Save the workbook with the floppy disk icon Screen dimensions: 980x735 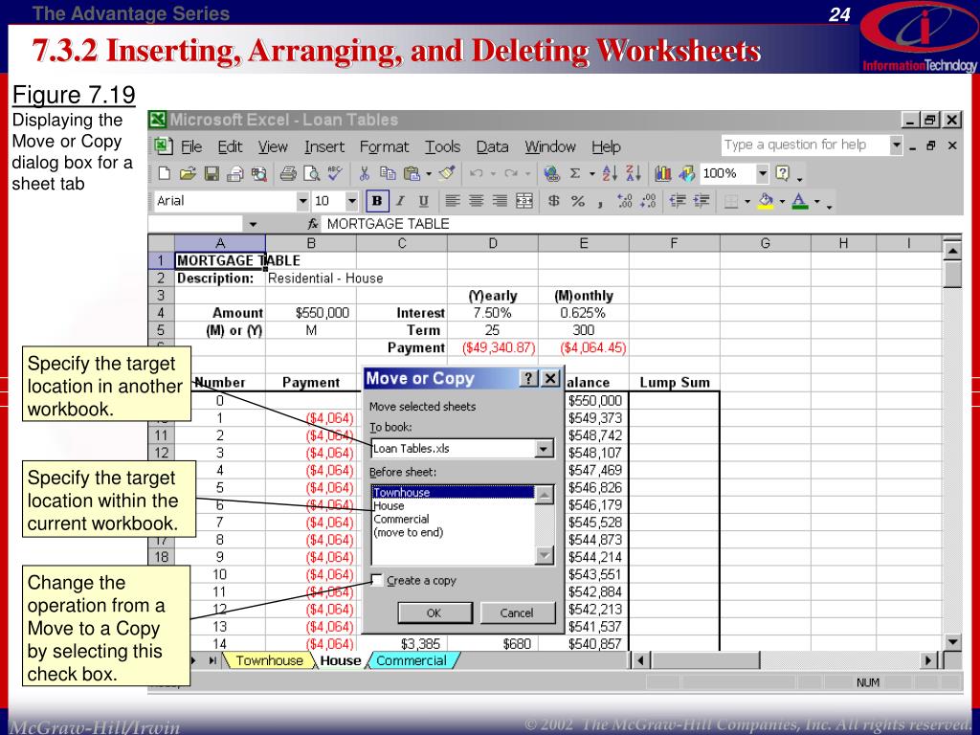(x=212, y=174)
